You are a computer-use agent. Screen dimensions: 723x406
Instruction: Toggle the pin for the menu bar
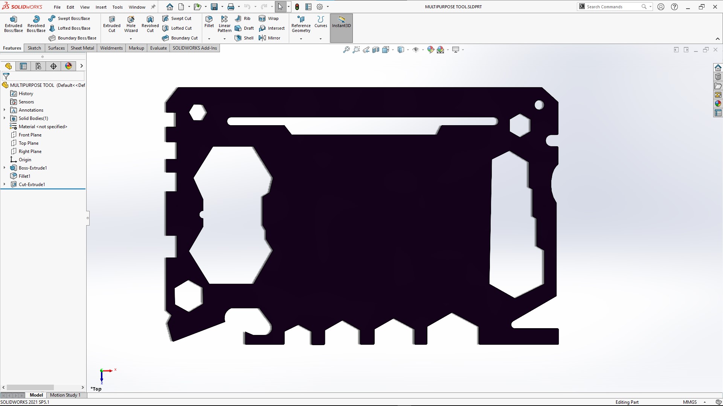153,7
